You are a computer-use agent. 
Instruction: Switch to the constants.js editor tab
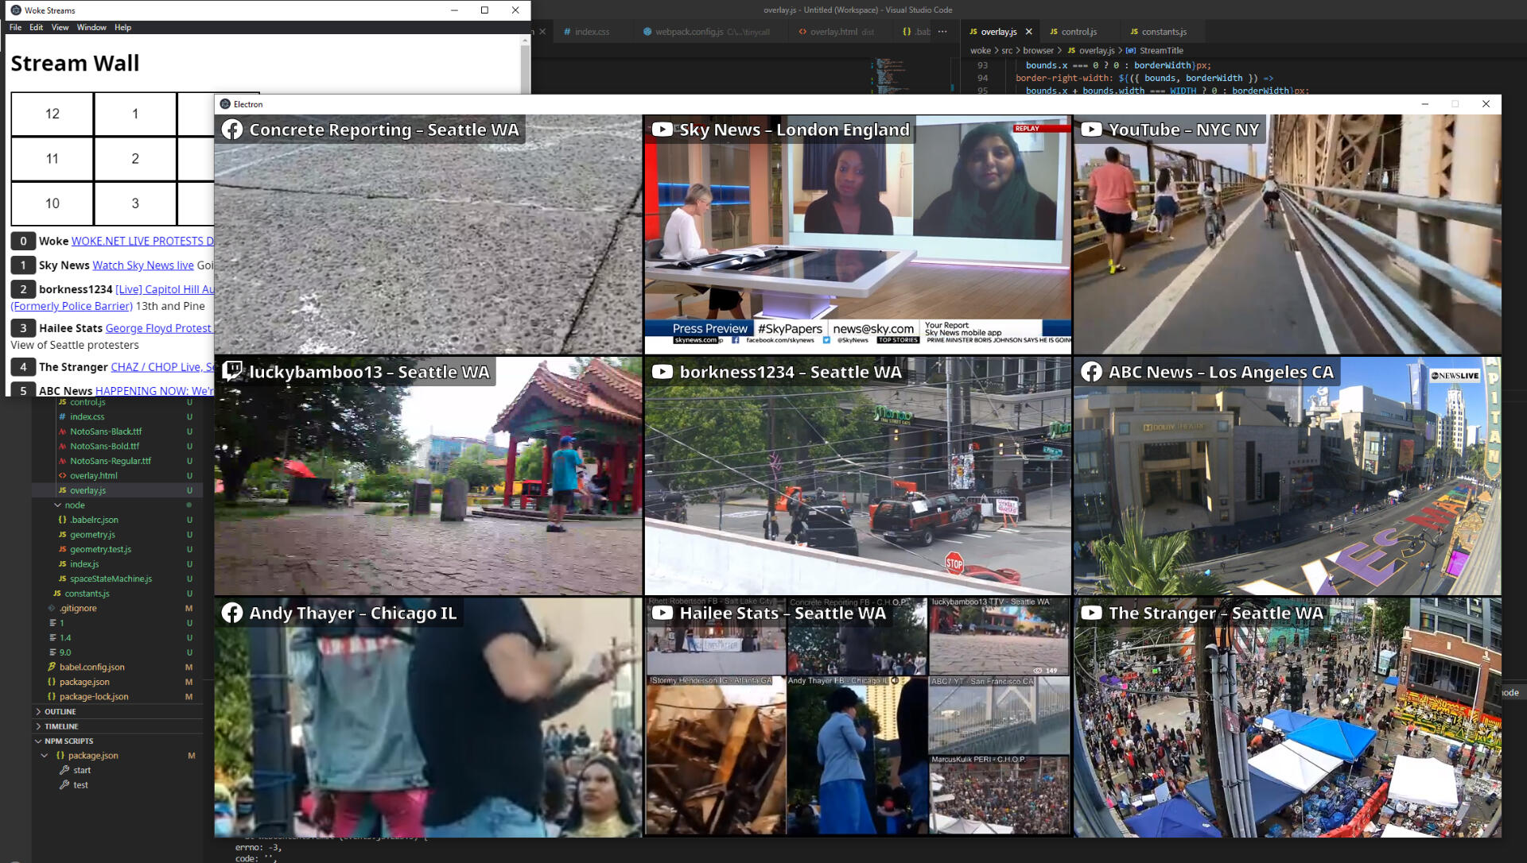tap(1163, 32)
